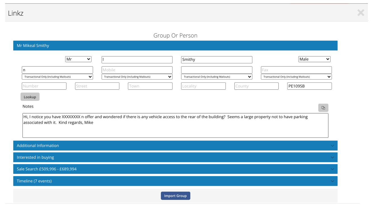Open the gender dropdown showing Male
Image resolution: width=371 pixels, height=209 pixels.
pos(314,59)
